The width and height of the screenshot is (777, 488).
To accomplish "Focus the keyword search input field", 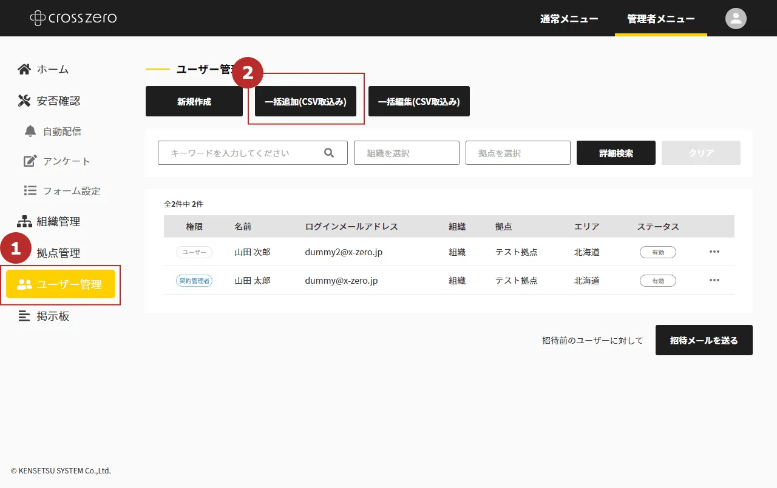I will click(253, 153).
